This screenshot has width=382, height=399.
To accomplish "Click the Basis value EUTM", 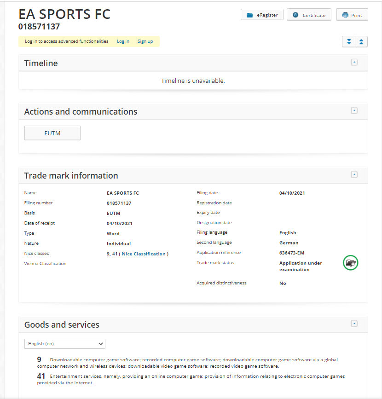I will pyautogui.click(x=113, y=213).
